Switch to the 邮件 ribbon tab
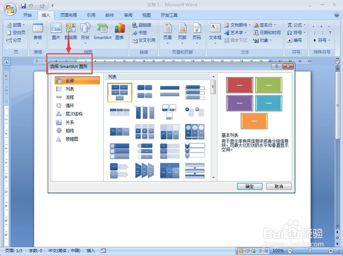Screen dimensions: 343x256 click(x=110, y=15)
